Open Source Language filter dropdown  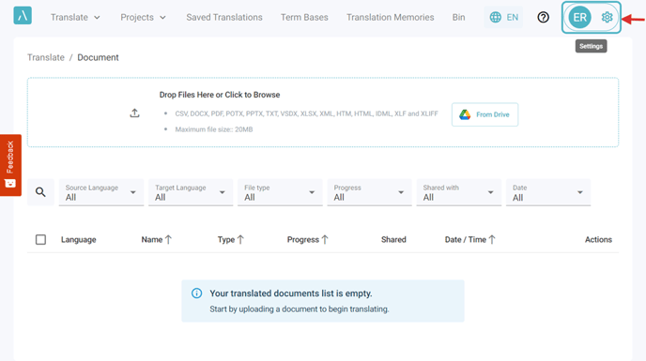point(101,192)
